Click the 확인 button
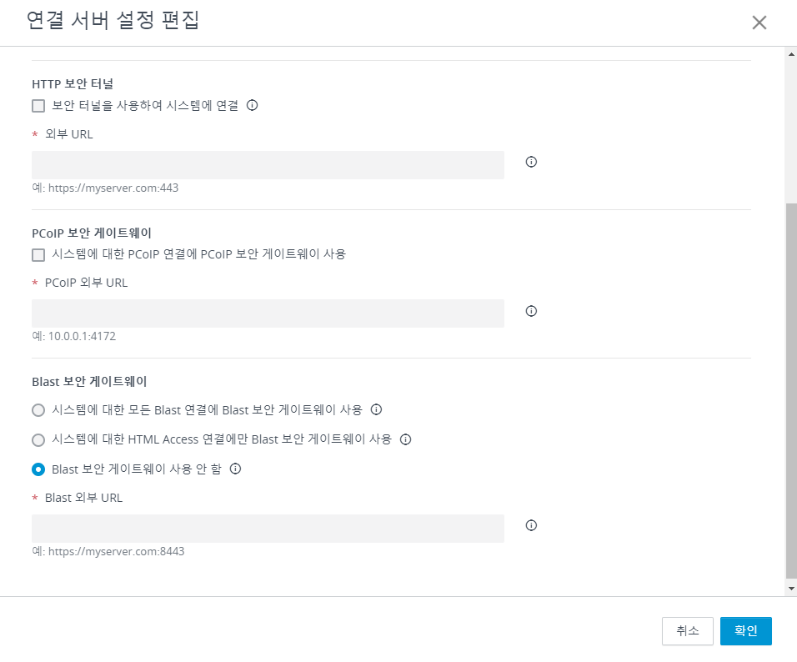Screen dimensions: 797x662 [745, 631]
